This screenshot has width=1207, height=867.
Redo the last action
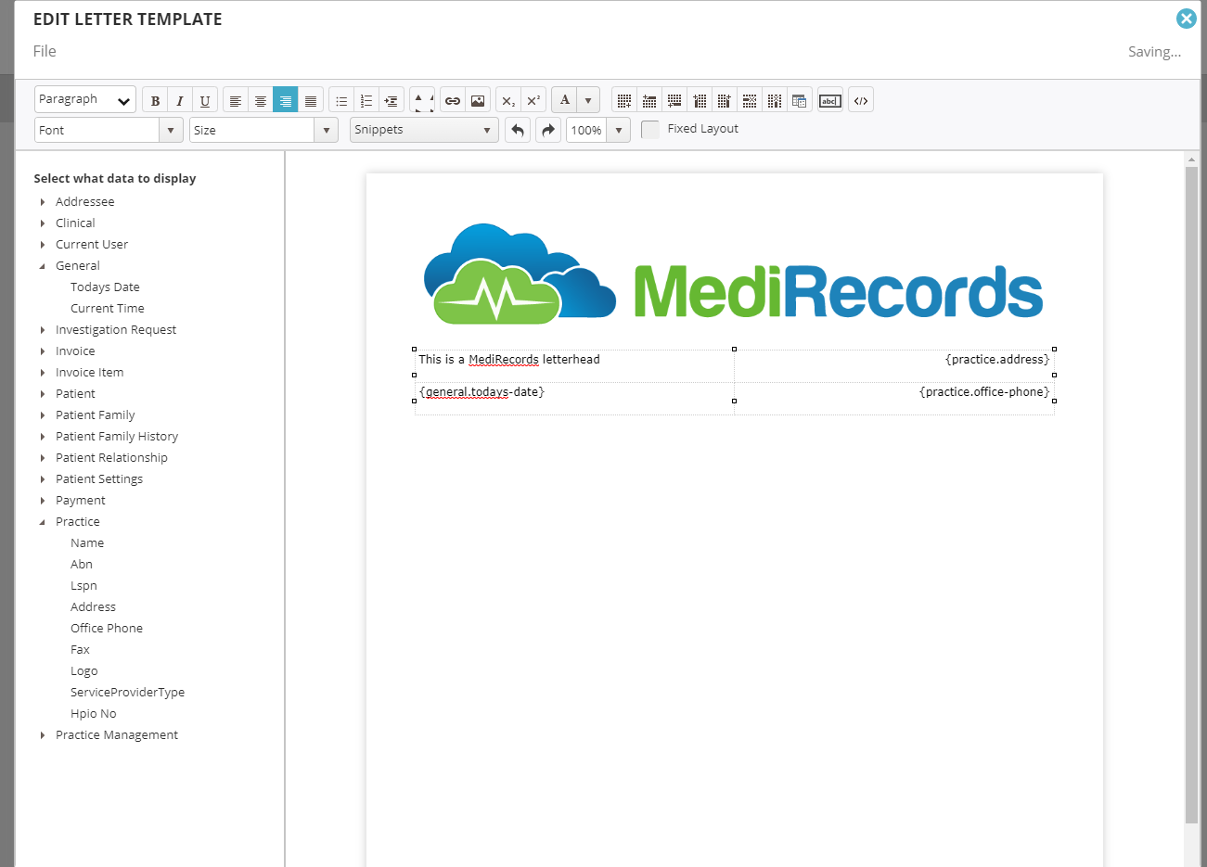coord(548,130)
